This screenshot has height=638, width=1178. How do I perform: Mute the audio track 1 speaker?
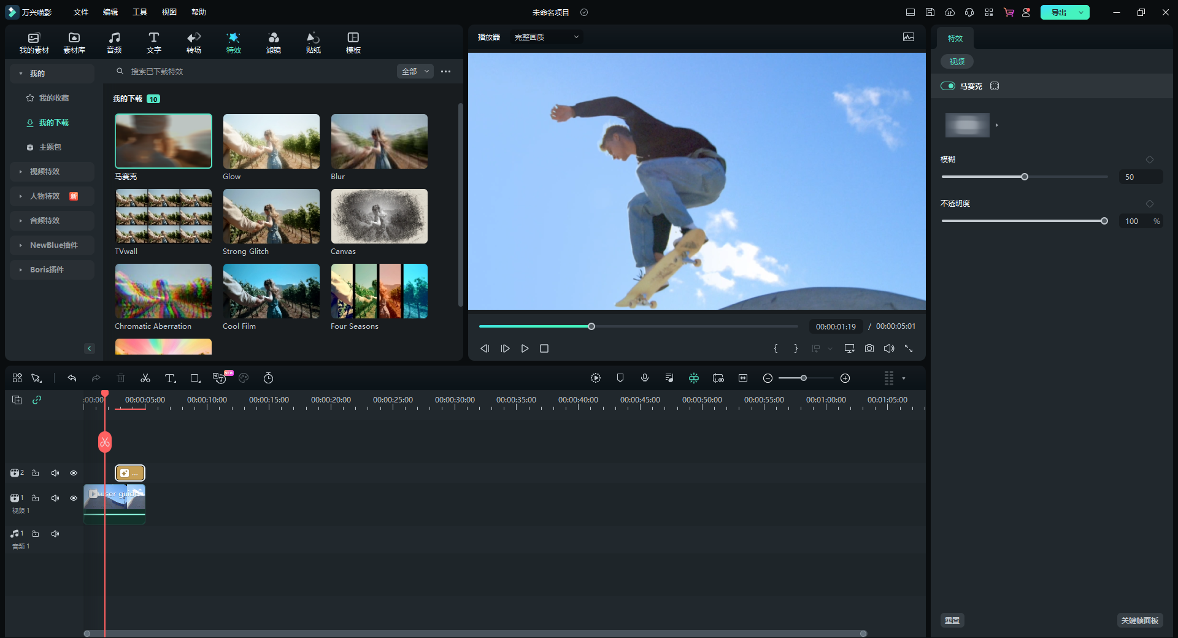55,534
